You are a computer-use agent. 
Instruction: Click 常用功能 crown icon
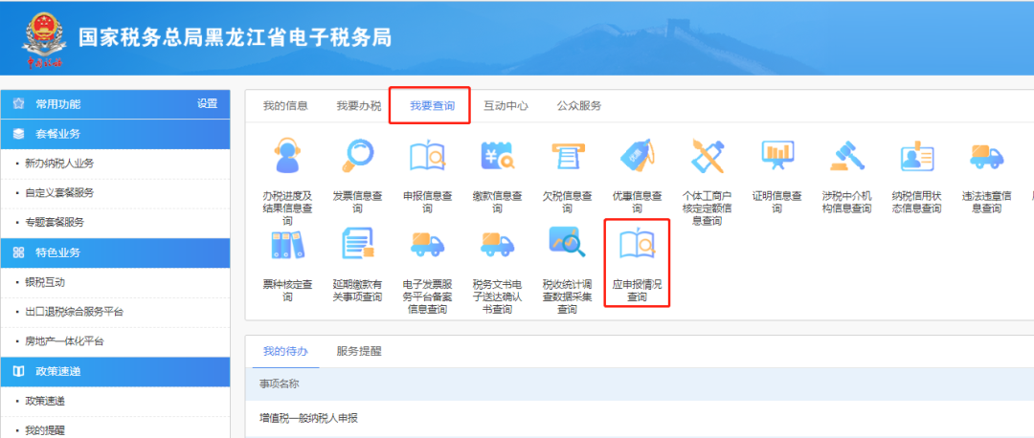click(x=18, y=104)
